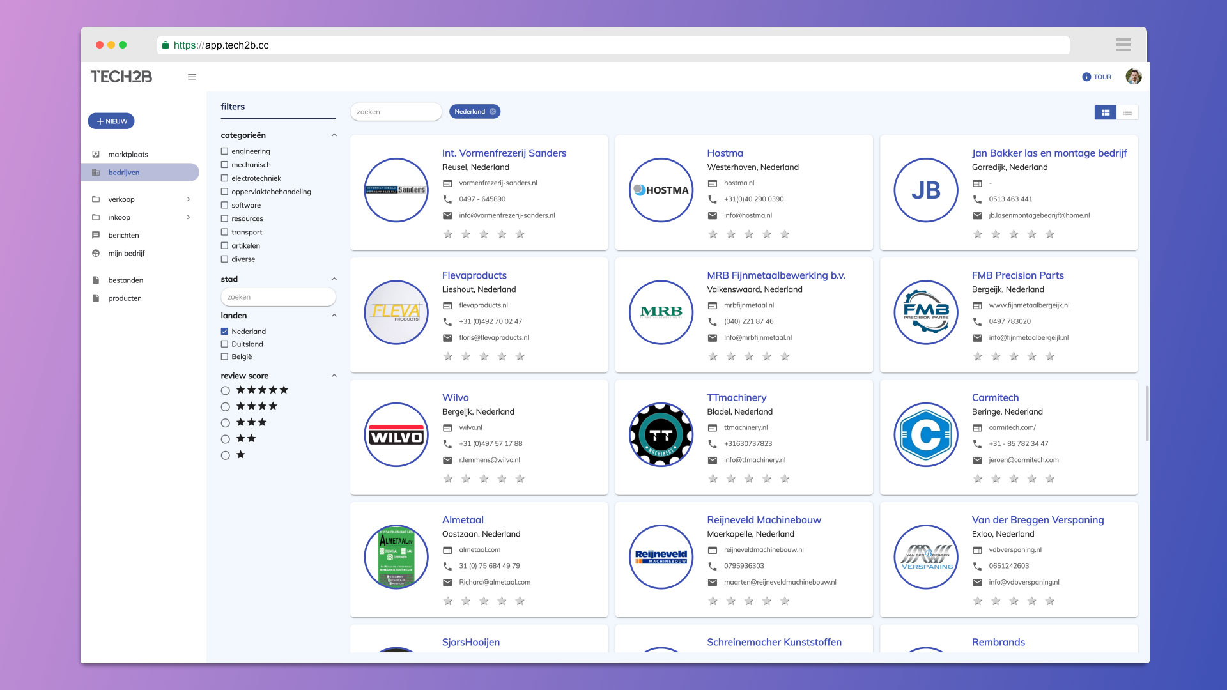Viewport: 1227px width, 690px height.
Task: Click the sidebar collapse hamburger icon
Action: point(192,77)
